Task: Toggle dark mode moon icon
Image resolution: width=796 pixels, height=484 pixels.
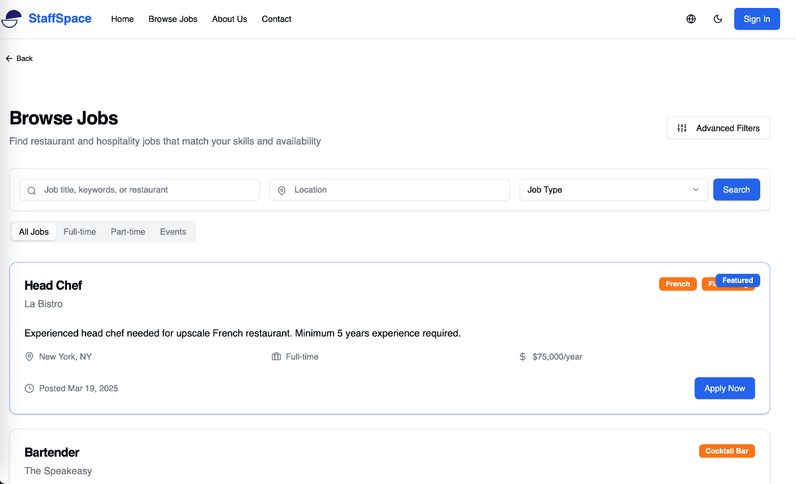Action: pyautogui.click(x=718, y=19)
